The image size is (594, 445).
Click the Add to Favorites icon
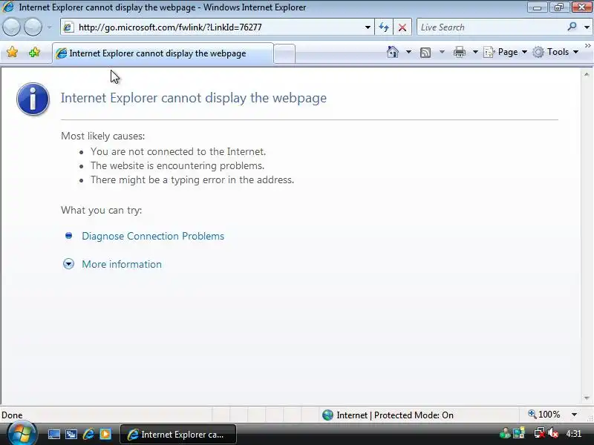34,52
